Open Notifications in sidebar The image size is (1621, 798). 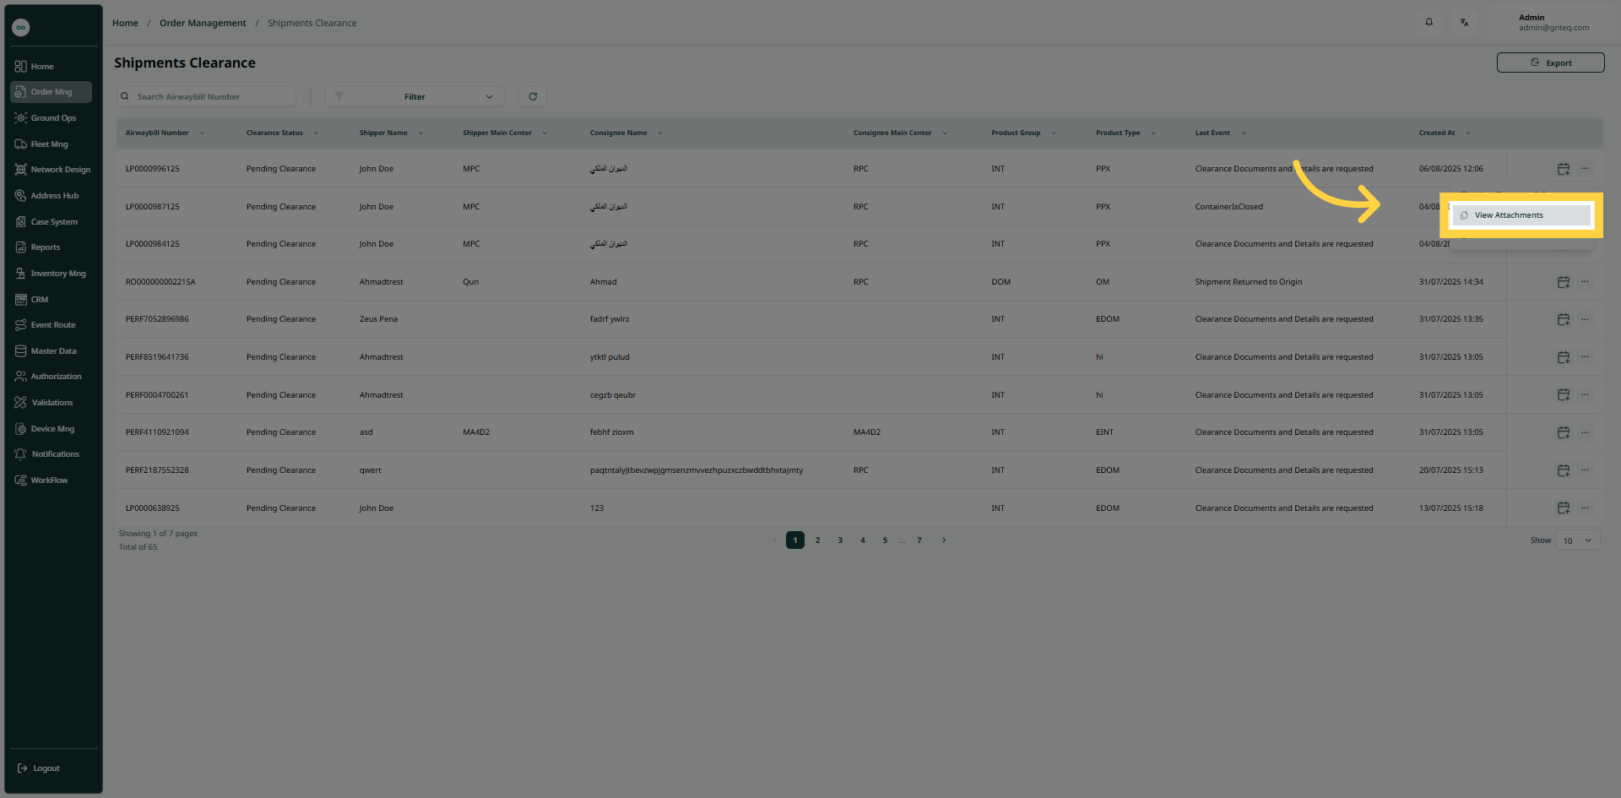click(x=51, y=454)
